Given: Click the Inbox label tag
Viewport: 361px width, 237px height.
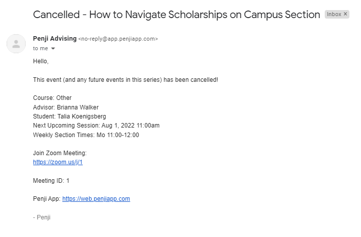Looking at the screenshot, I should pyautogui.click(x=334, y=14).
